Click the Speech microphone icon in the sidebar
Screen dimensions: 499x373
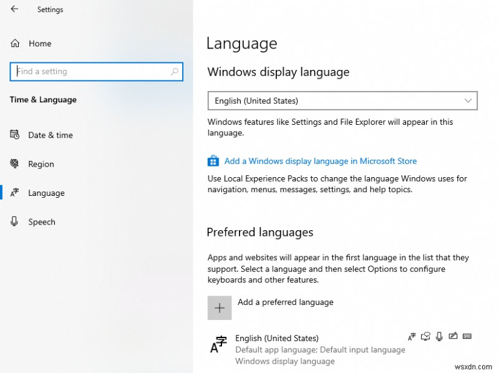tap(16, 221)
